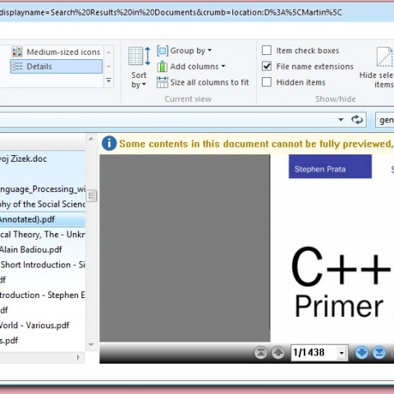Expand the layout gallery more options
Screen dimensions: 394x394
point(108,80)
